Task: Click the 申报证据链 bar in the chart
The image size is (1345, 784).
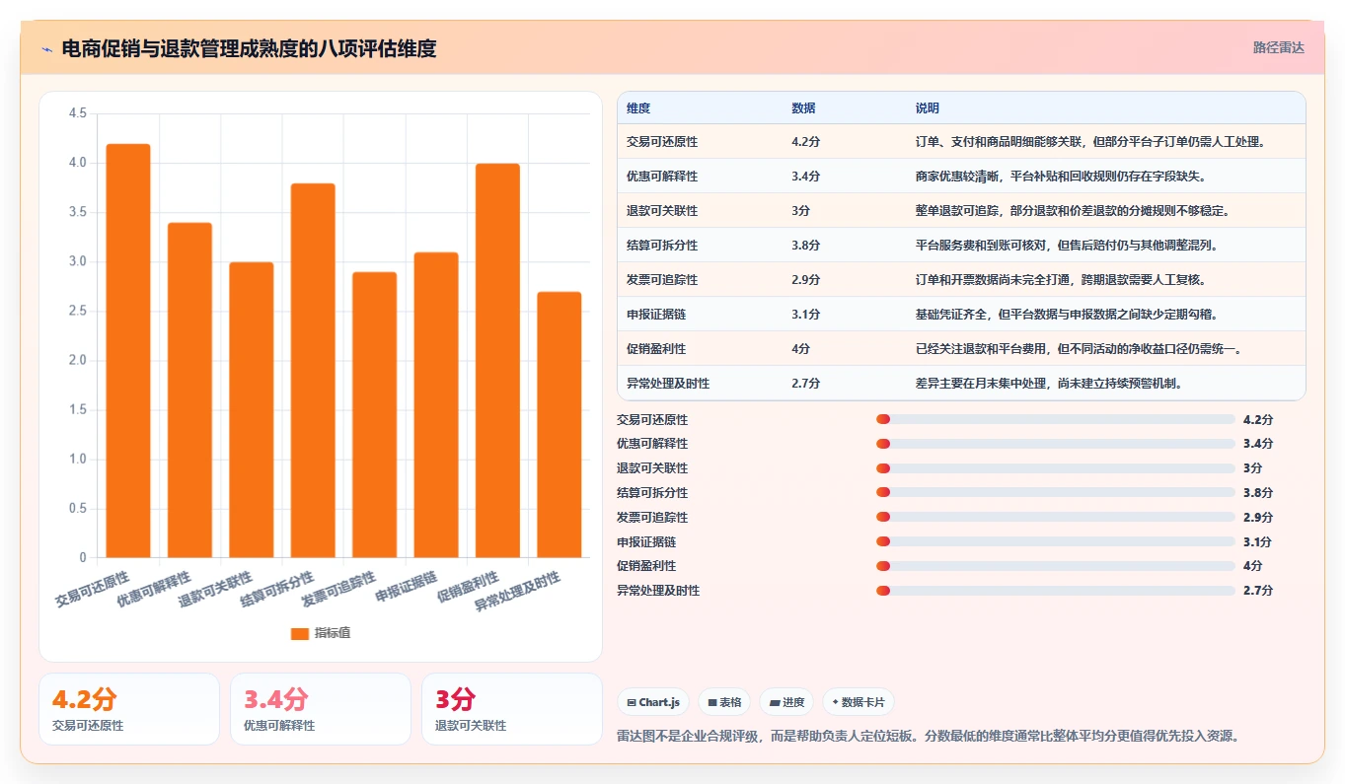Action: (x=436, y=405)
